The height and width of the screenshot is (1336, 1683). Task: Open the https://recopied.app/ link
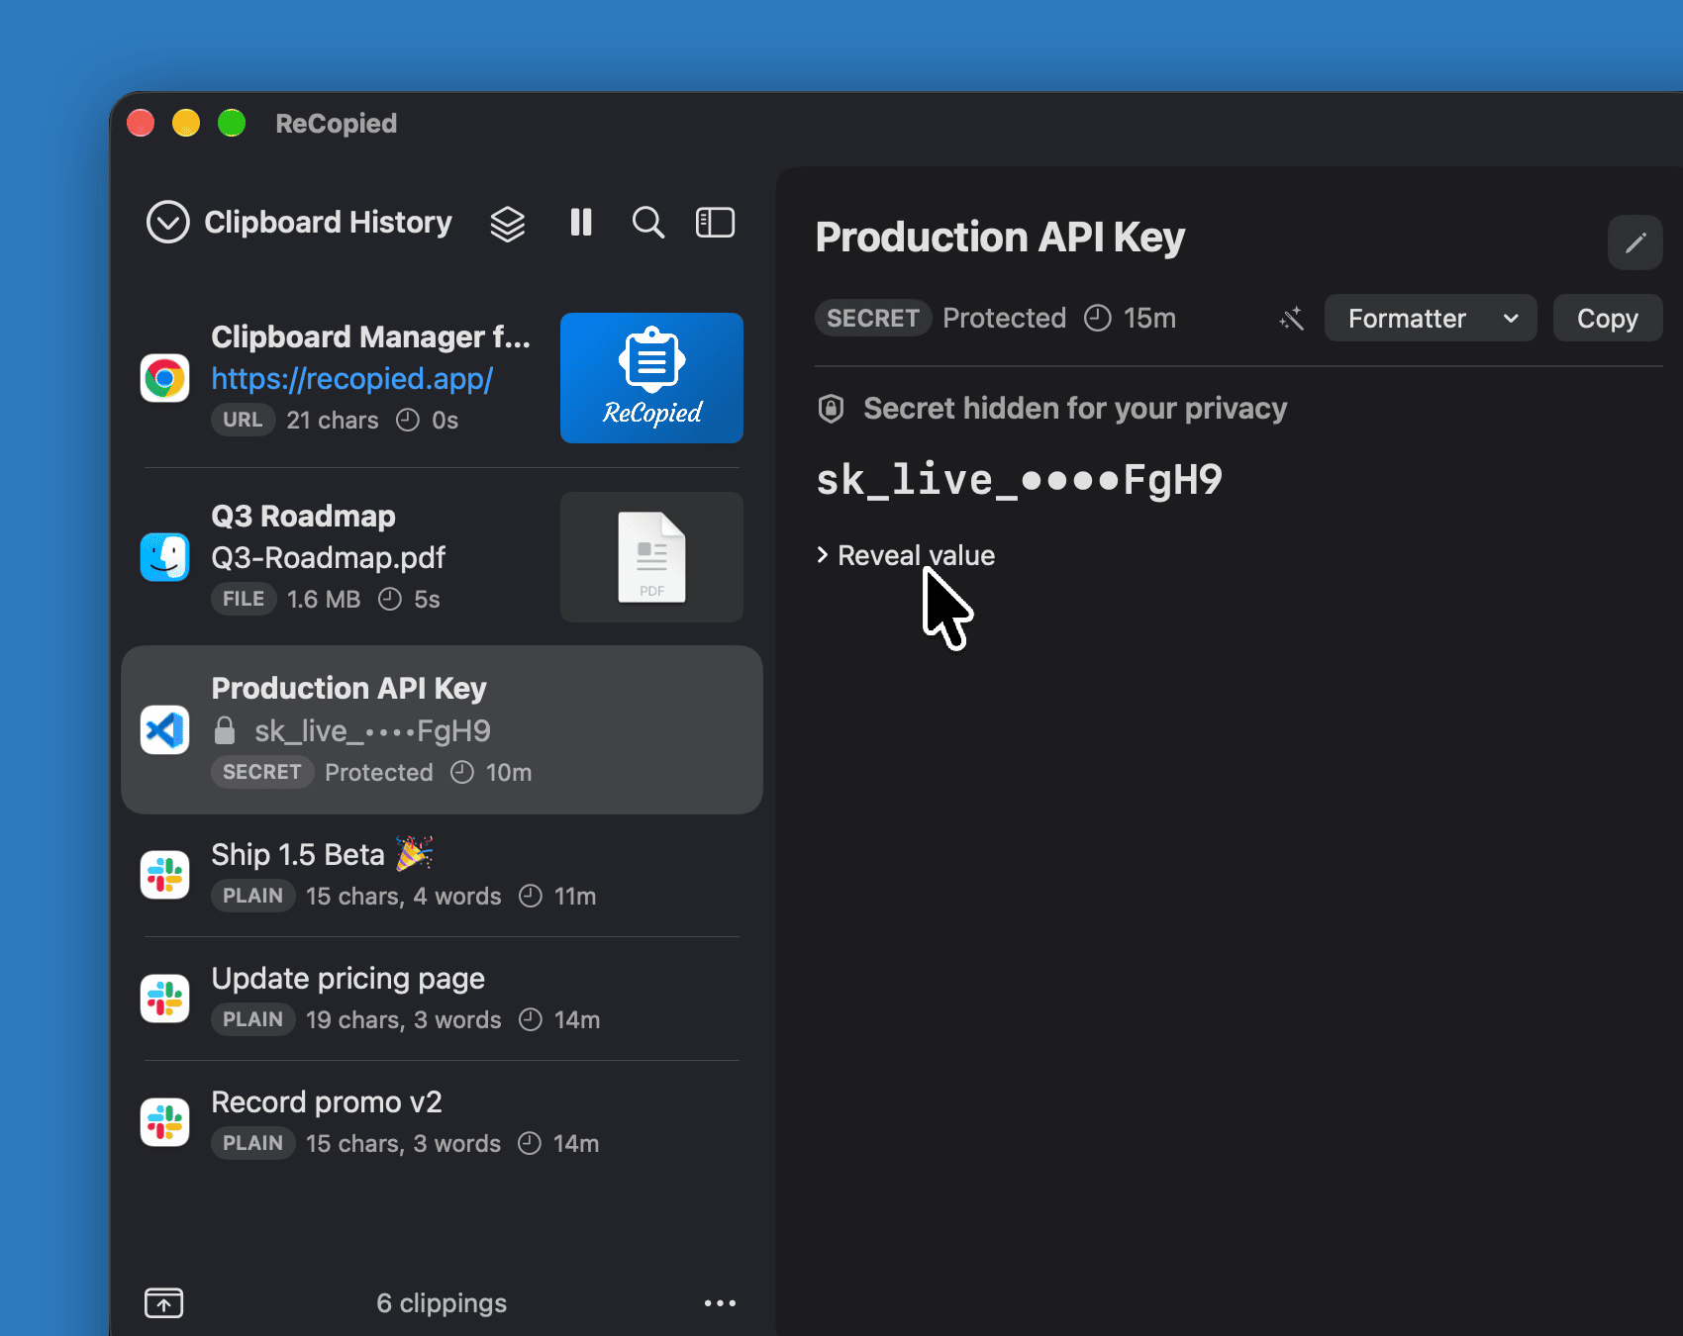[352, 378]
